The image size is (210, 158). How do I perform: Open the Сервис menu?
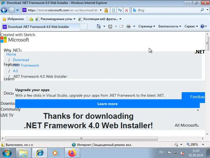click(x=191, y=26)
